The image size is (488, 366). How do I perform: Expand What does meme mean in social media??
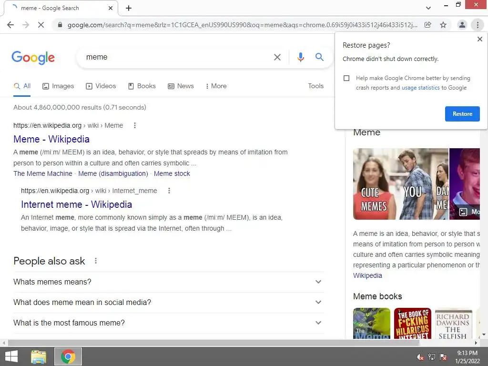pos(168,303)
